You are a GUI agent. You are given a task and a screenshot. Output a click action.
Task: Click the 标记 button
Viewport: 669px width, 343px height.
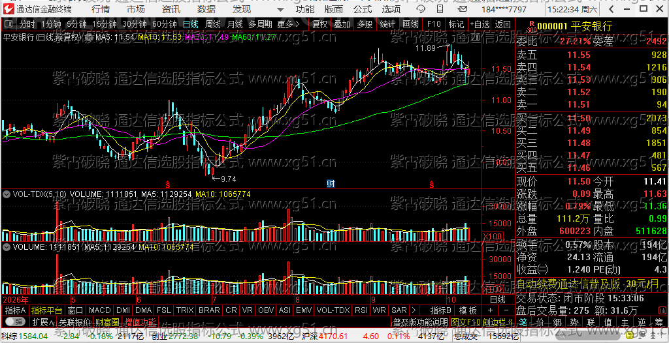click(x=456, y=25)
